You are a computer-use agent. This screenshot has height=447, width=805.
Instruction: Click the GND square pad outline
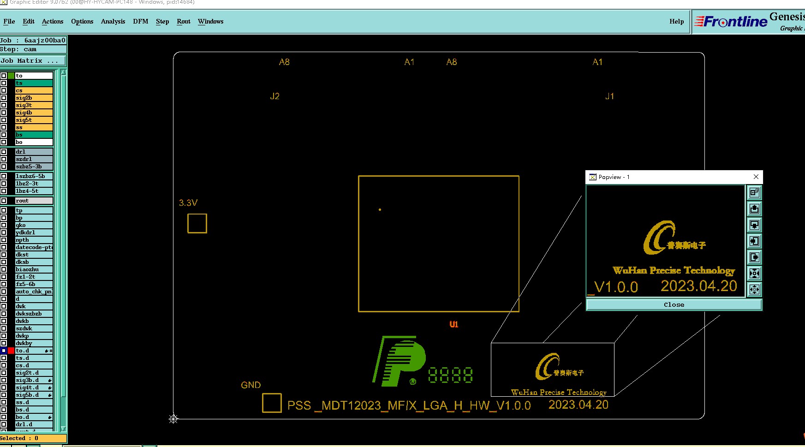tap(272, 403)
